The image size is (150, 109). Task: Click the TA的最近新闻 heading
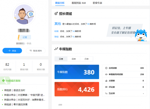[x=13, y=81]
